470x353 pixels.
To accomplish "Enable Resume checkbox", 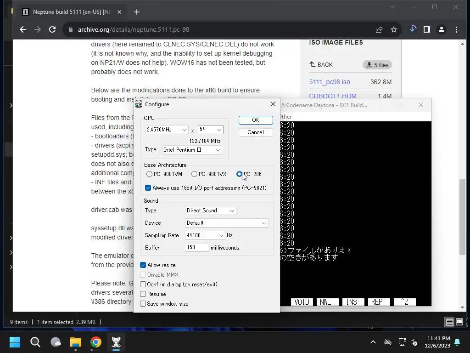I will [153, 294].
